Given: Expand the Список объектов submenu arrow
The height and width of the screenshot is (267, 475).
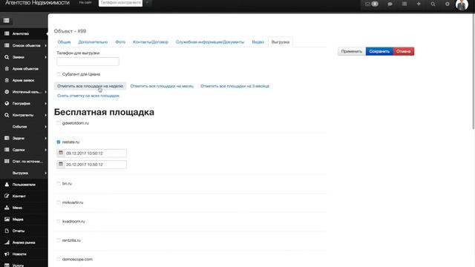Looking at the screenshot, I should [46, 45].
